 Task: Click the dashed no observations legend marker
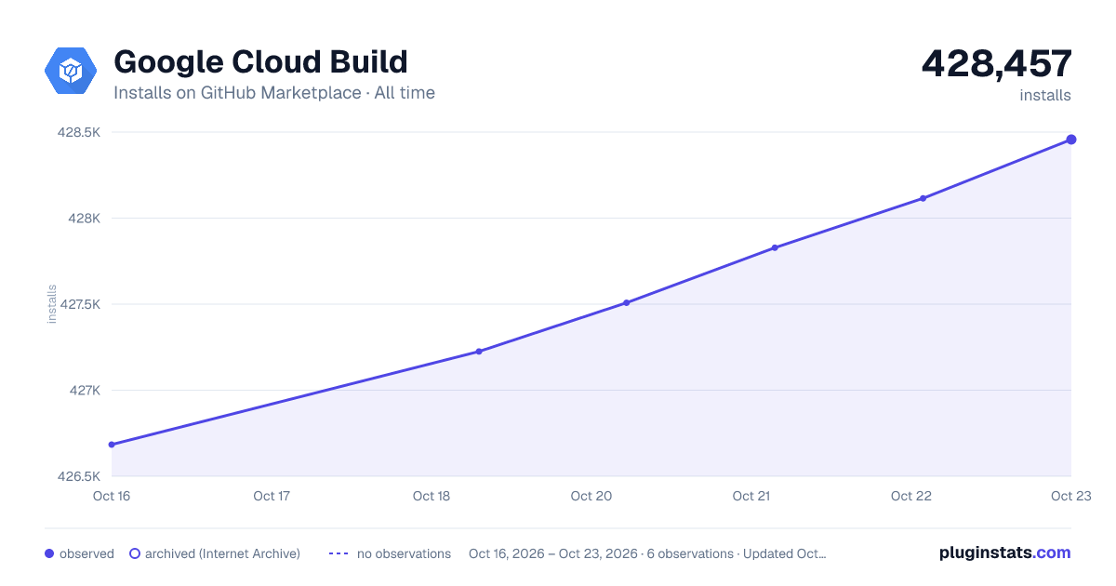coord(339,553)
